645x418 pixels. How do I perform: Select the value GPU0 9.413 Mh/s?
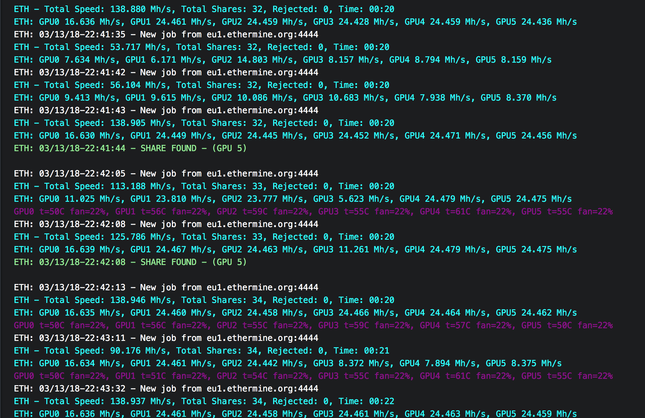(77, 98)
